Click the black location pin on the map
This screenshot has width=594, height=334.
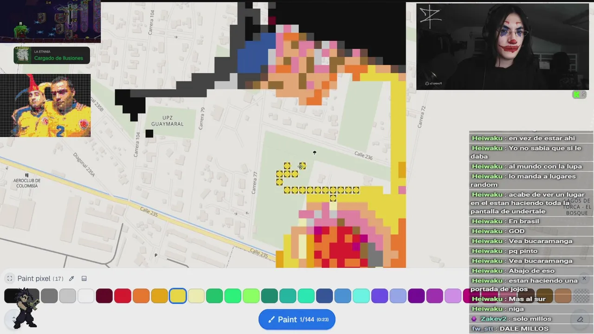[315, 153]
